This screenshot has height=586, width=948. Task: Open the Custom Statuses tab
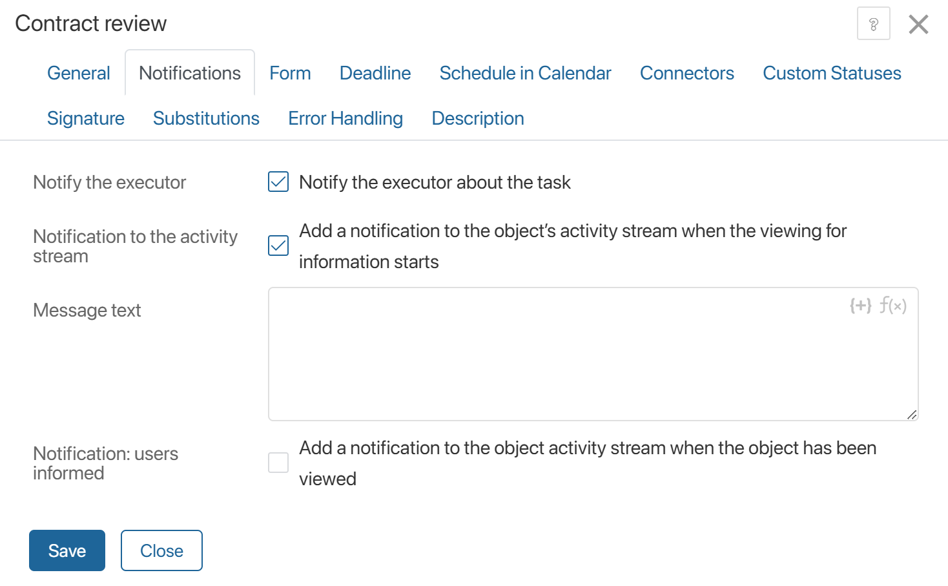coord(832,74)
